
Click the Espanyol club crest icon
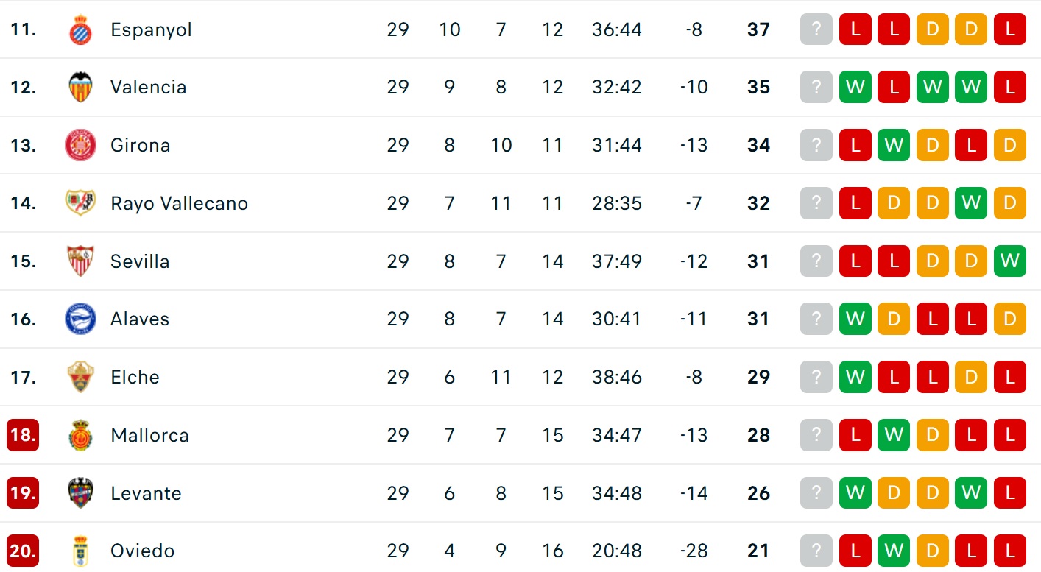pyautogui.click(x=80, y=29)
